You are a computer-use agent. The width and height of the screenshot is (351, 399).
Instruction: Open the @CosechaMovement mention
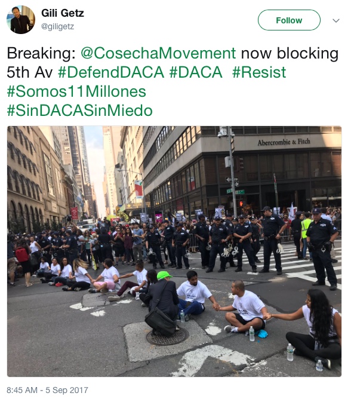(158, 53)
